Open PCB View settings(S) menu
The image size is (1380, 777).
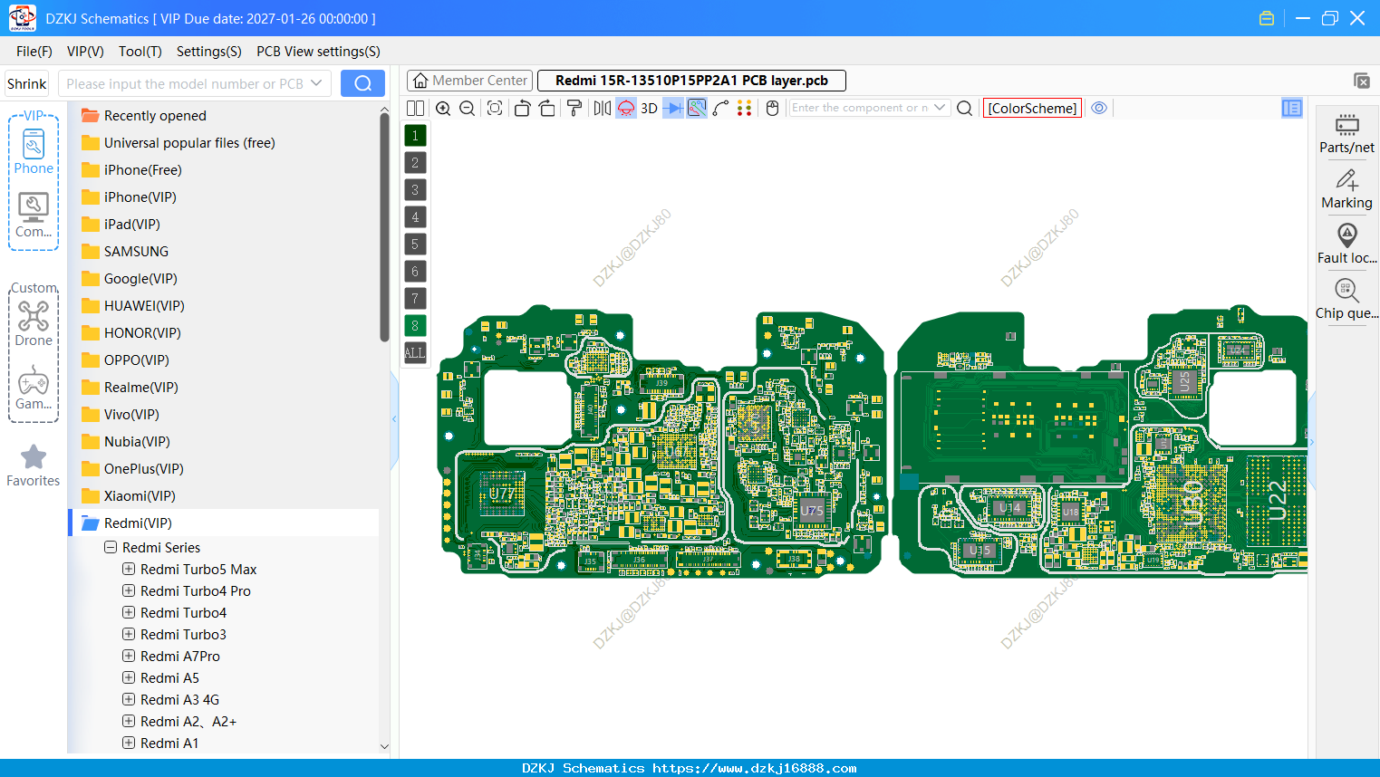coord(318,52)
